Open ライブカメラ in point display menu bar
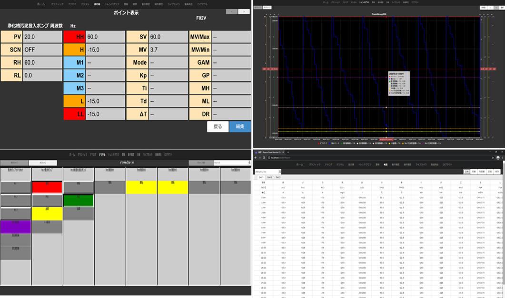The image size is (516, 298). [173, 4]
